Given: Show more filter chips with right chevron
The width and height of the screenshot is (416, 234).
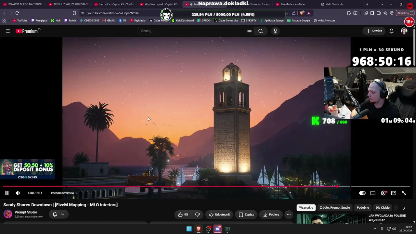Looking at the screenshot, I should [x=404, y=208].
